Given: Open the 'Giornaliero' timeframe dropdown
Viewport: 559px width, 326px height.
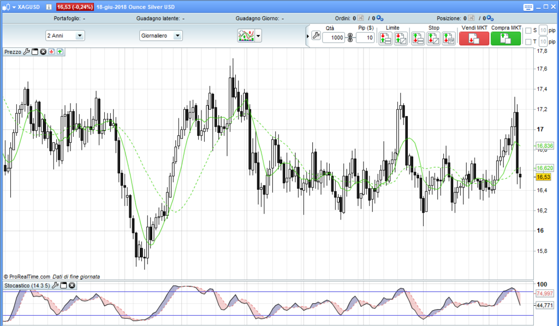Looking at the screenshot, I should [177, 36].
